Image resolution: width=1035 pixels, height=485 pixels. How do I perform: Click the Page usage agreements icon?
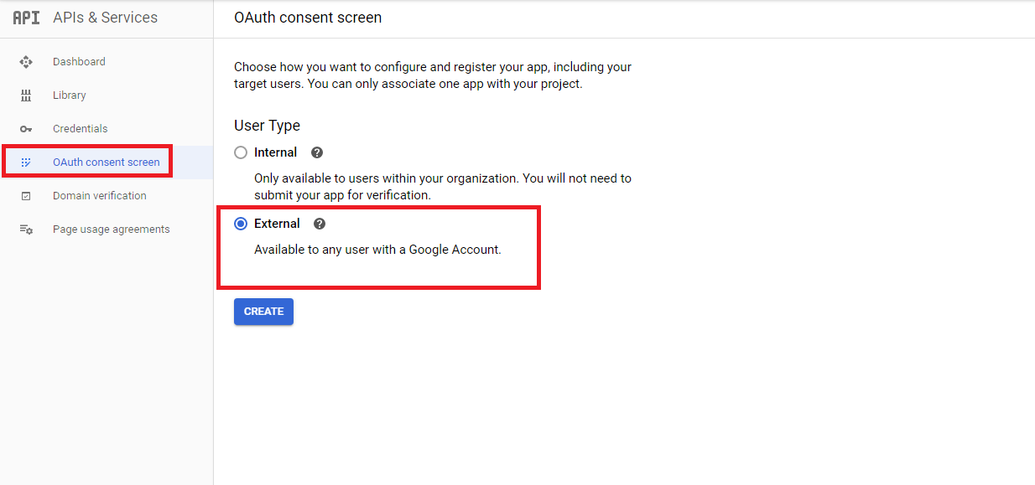[x=26, y=230]
